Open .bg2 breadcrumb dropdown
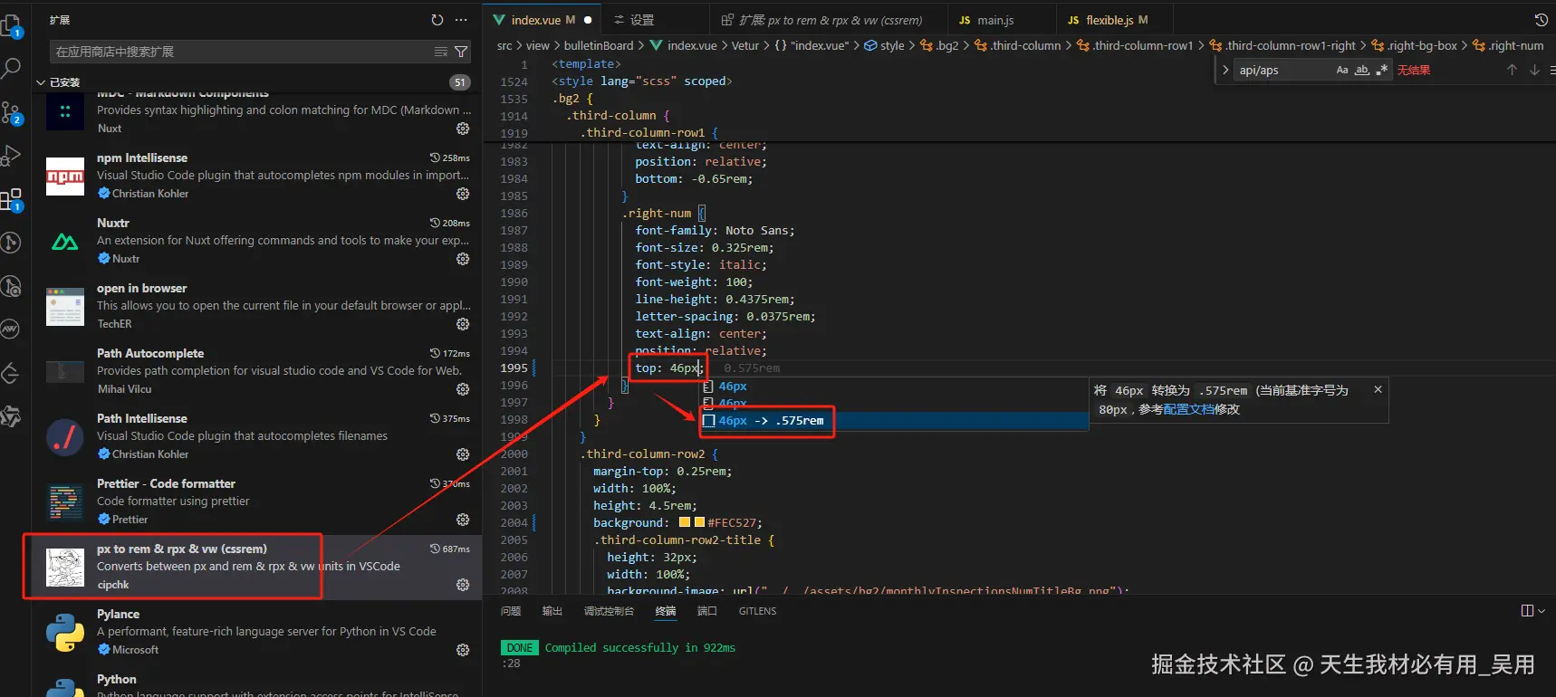 point(939,45)
